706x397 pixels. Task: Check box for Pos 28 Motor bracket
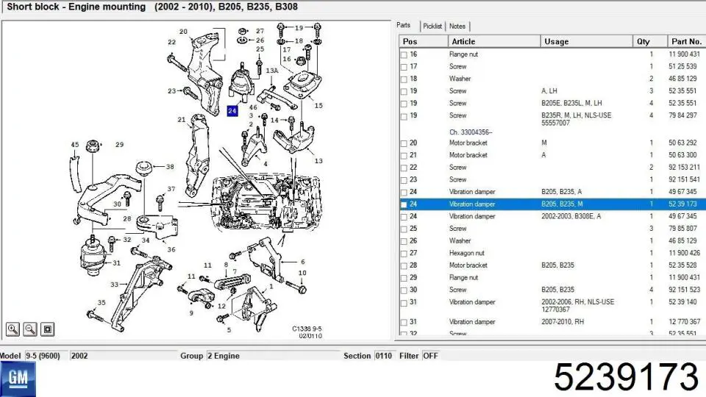[404, 266]
